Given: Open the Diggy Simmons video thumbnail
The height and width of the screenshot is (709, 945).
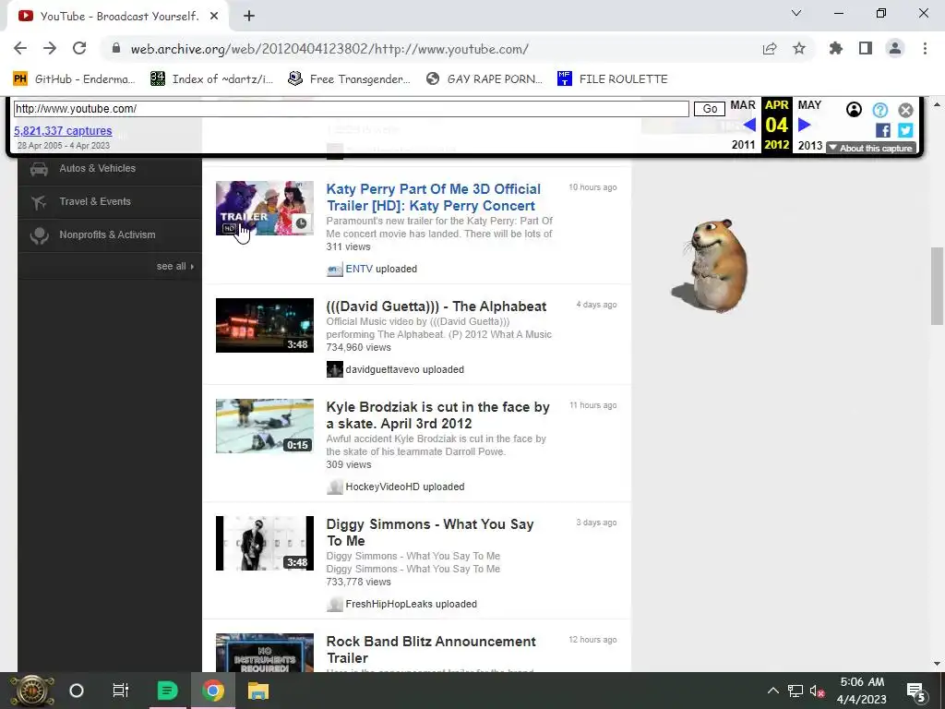Looking at the screenshot, I should pos(265,543).
